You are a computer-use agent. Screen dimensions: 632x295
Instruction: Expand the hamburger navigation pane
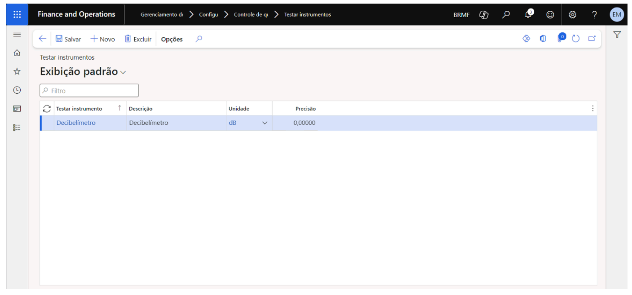pyautogui.click(x=17, y=35)
